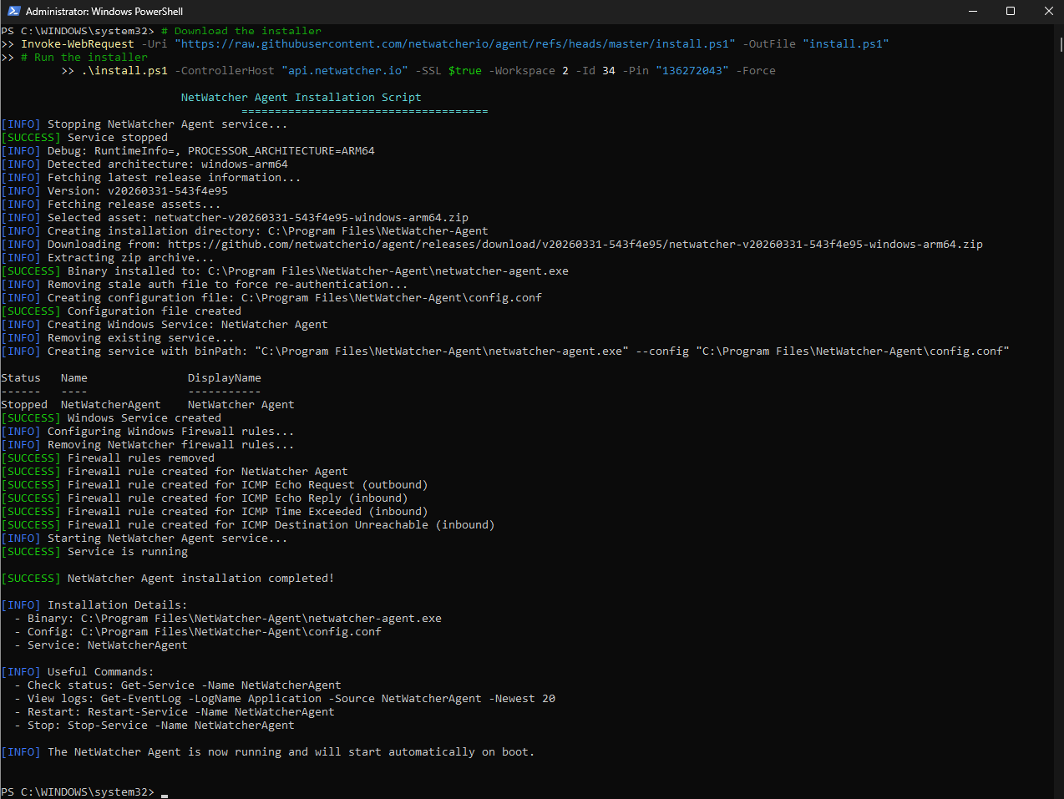Image resolution: width=1064 pixels, height=799 pixels.
Task: Maximize the PowerShell window
Action: (x=1011, y=11)
